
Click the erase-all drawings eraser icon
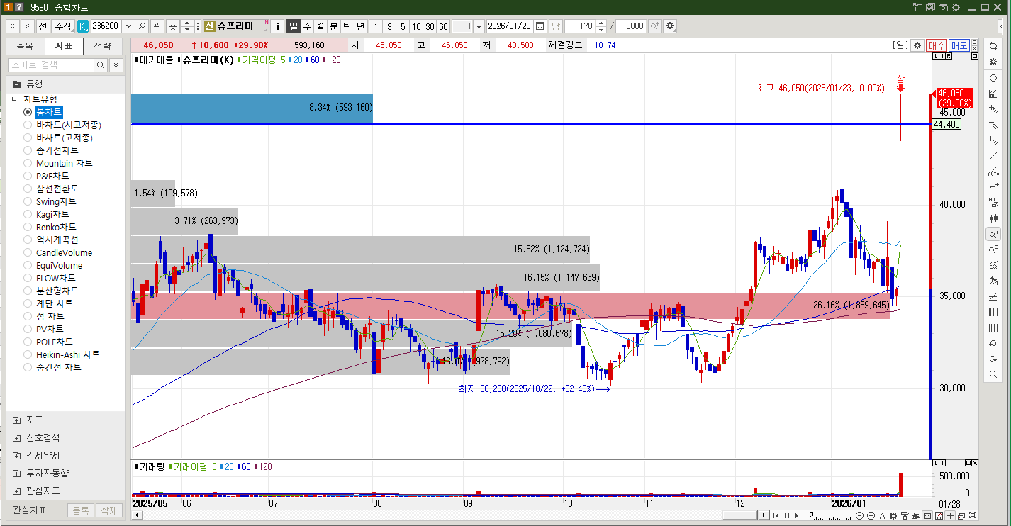tap(993, 203)
